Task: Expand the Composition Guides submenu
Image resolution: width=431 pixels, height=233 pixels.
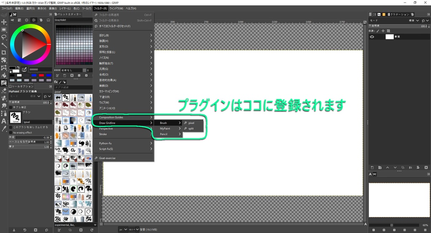Action: tap(123, 117)
